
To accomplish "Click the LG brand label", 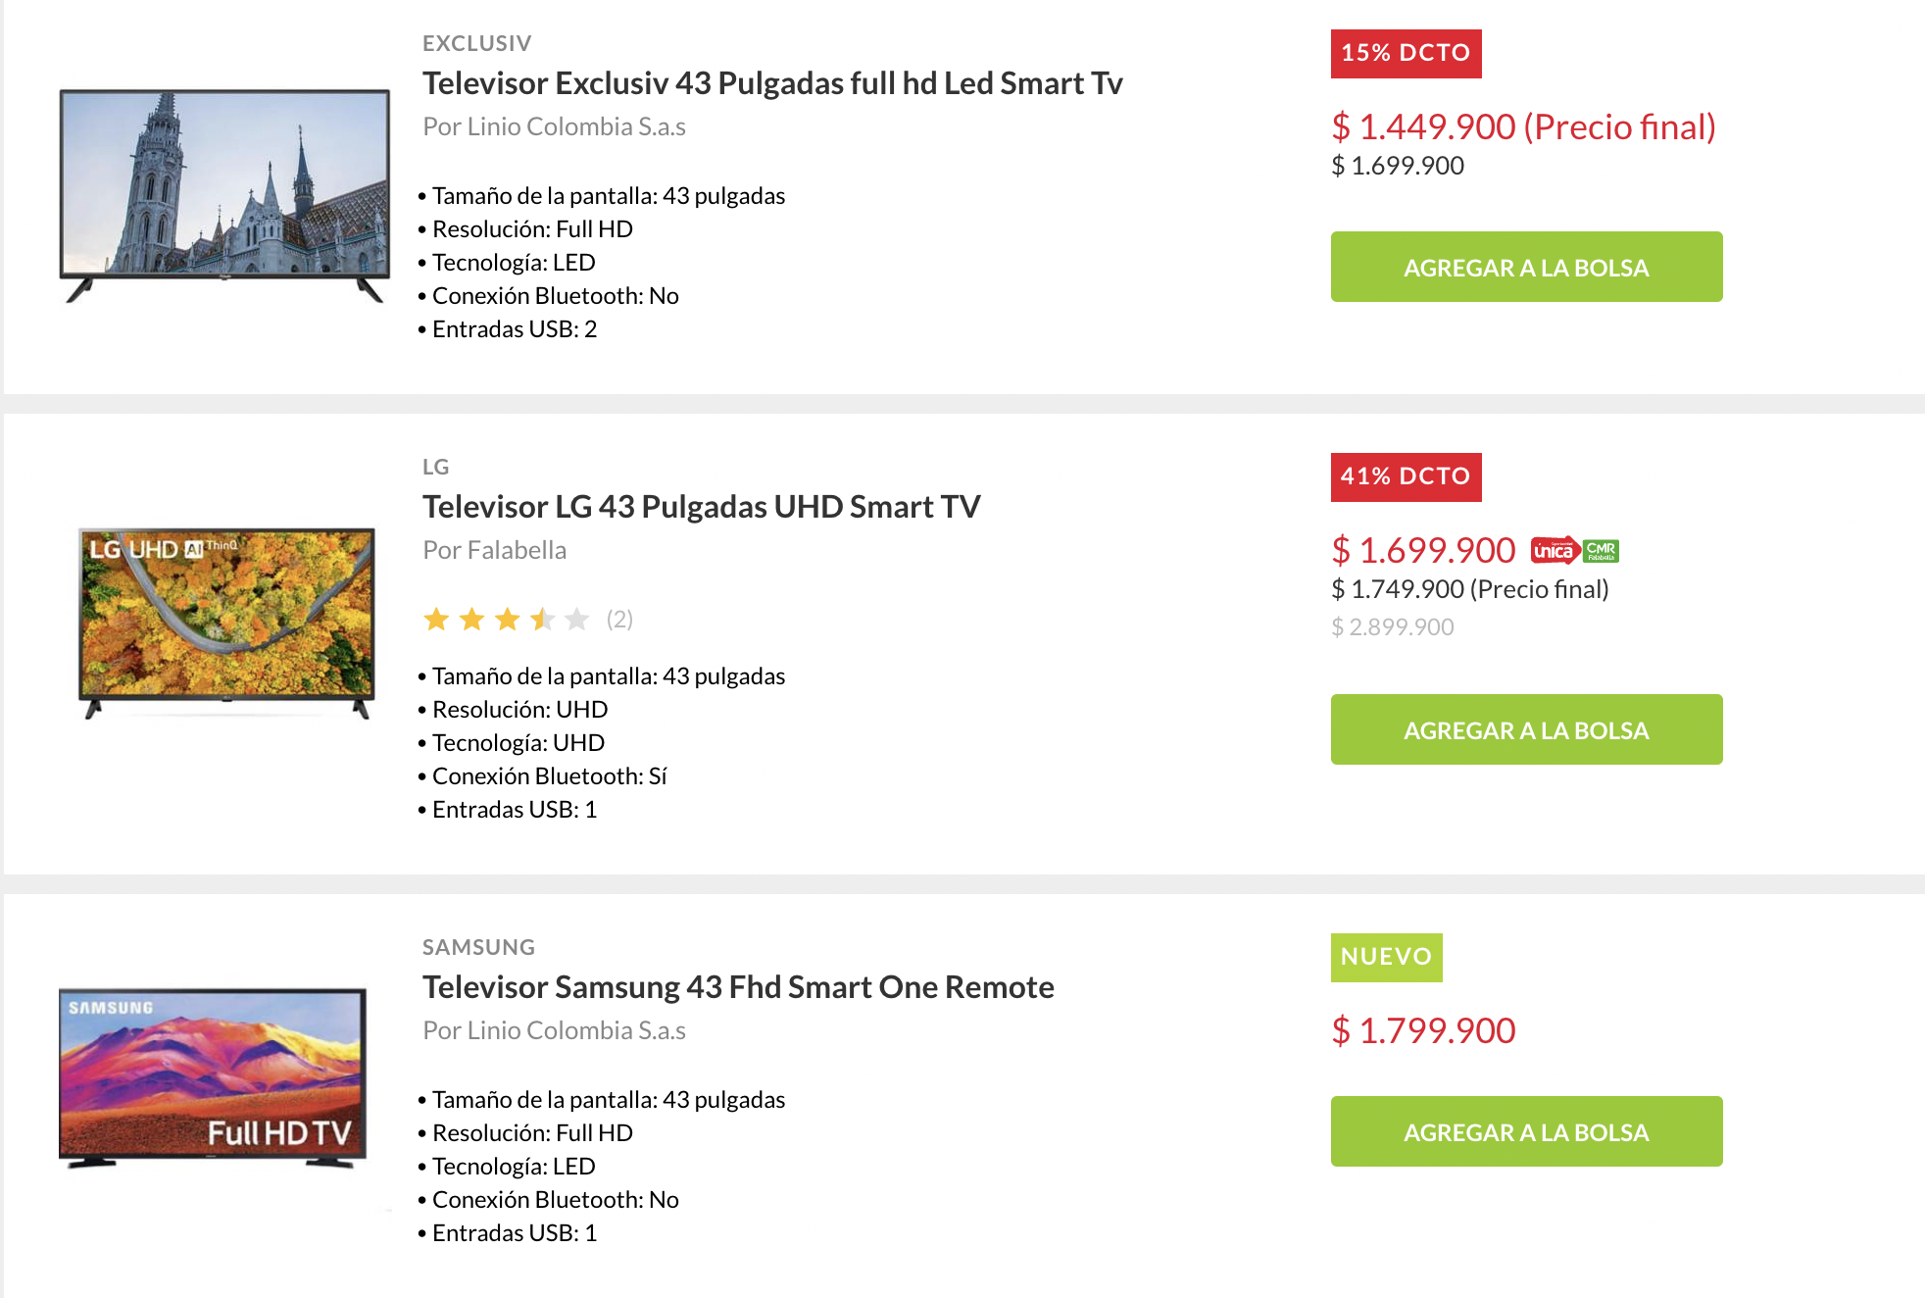I will tap(435, 467).
